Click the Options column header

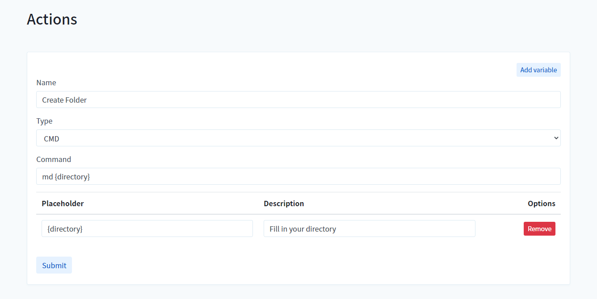click(541, 203)
